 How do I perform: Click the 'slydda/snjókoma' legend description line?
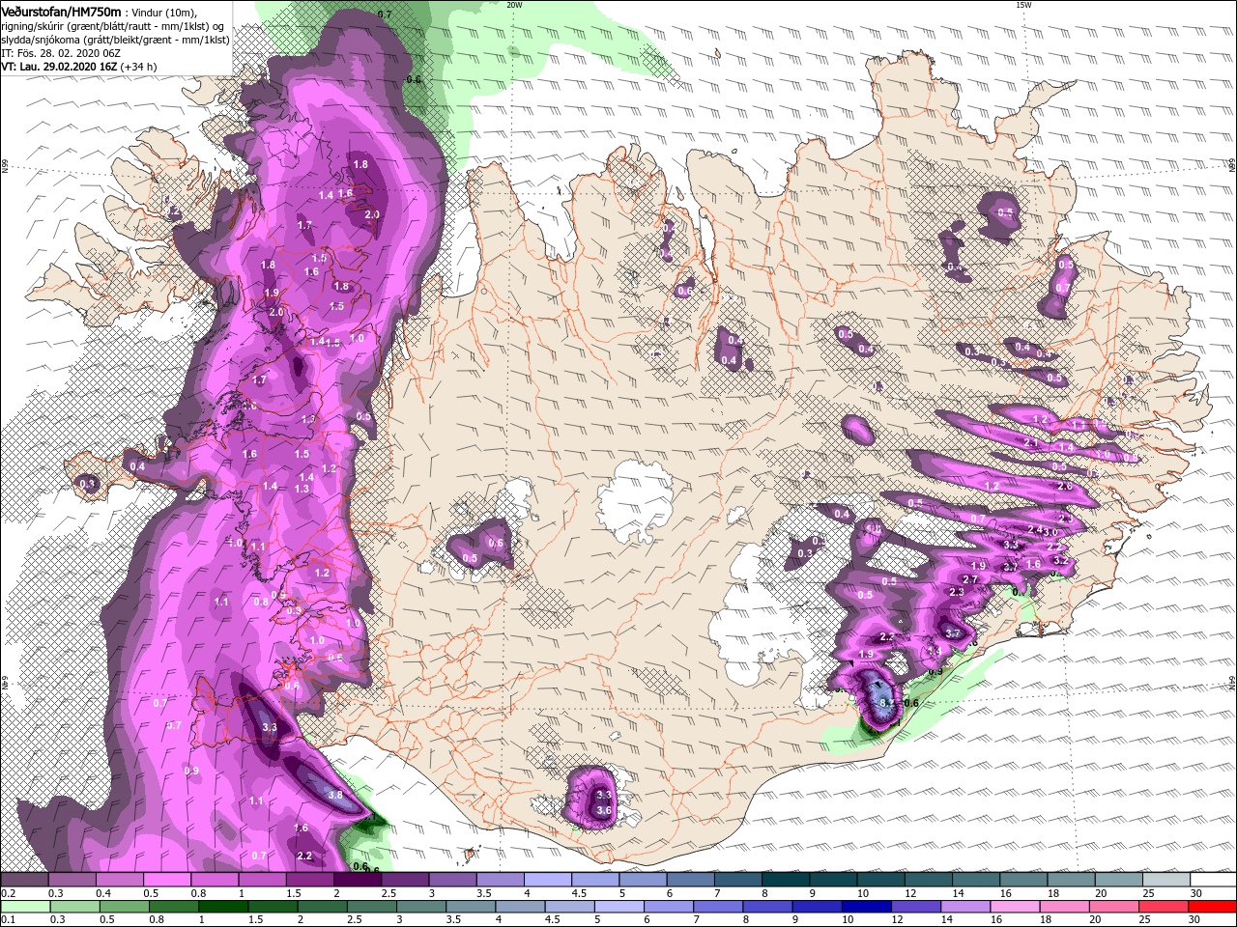[x=114, y=40]
